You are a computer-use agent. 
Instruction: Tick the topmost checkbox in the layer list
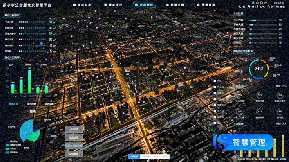[x=215, y=81]
